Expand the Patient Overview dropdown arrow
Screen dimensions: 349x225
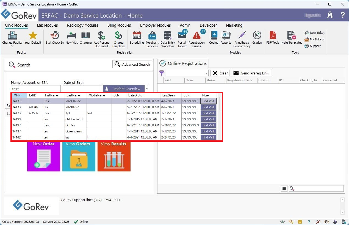pyautogui.click(x=147, y=89)
